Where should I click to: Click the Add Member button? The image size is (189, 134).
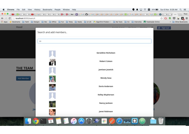(x=23, y=78)
